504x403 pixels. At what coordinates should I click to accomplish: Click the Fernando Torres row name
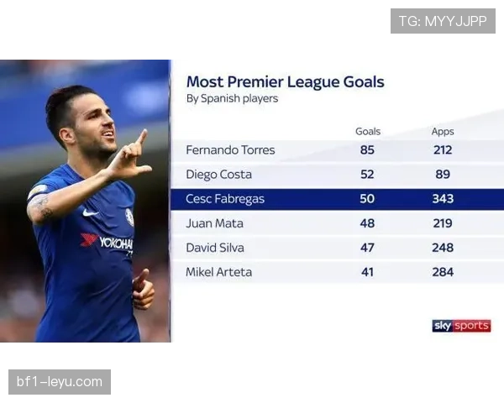tap(230, 150)
